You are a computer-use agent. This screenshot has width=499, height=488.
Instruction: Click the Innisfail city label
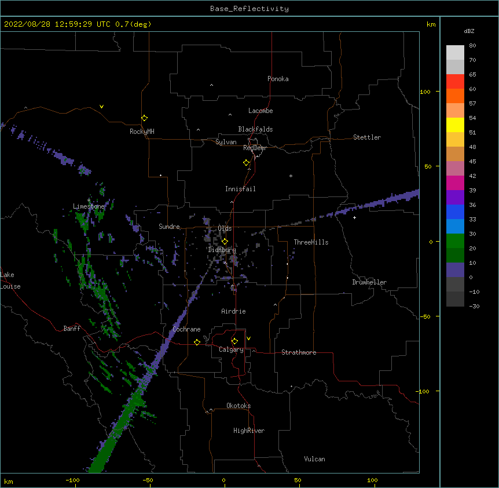tap(240, 189)
